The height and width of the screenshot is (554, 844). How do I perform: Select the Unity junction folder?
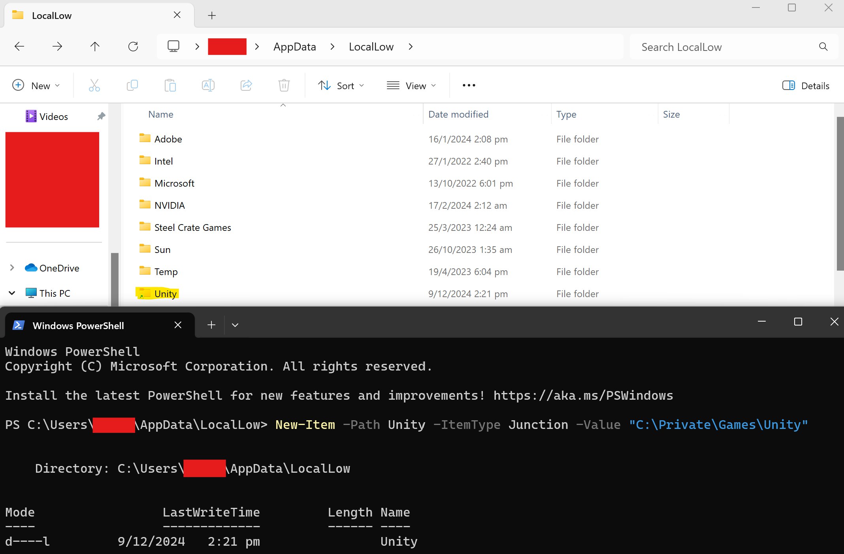pyautogui.click(x=165, y=294)
